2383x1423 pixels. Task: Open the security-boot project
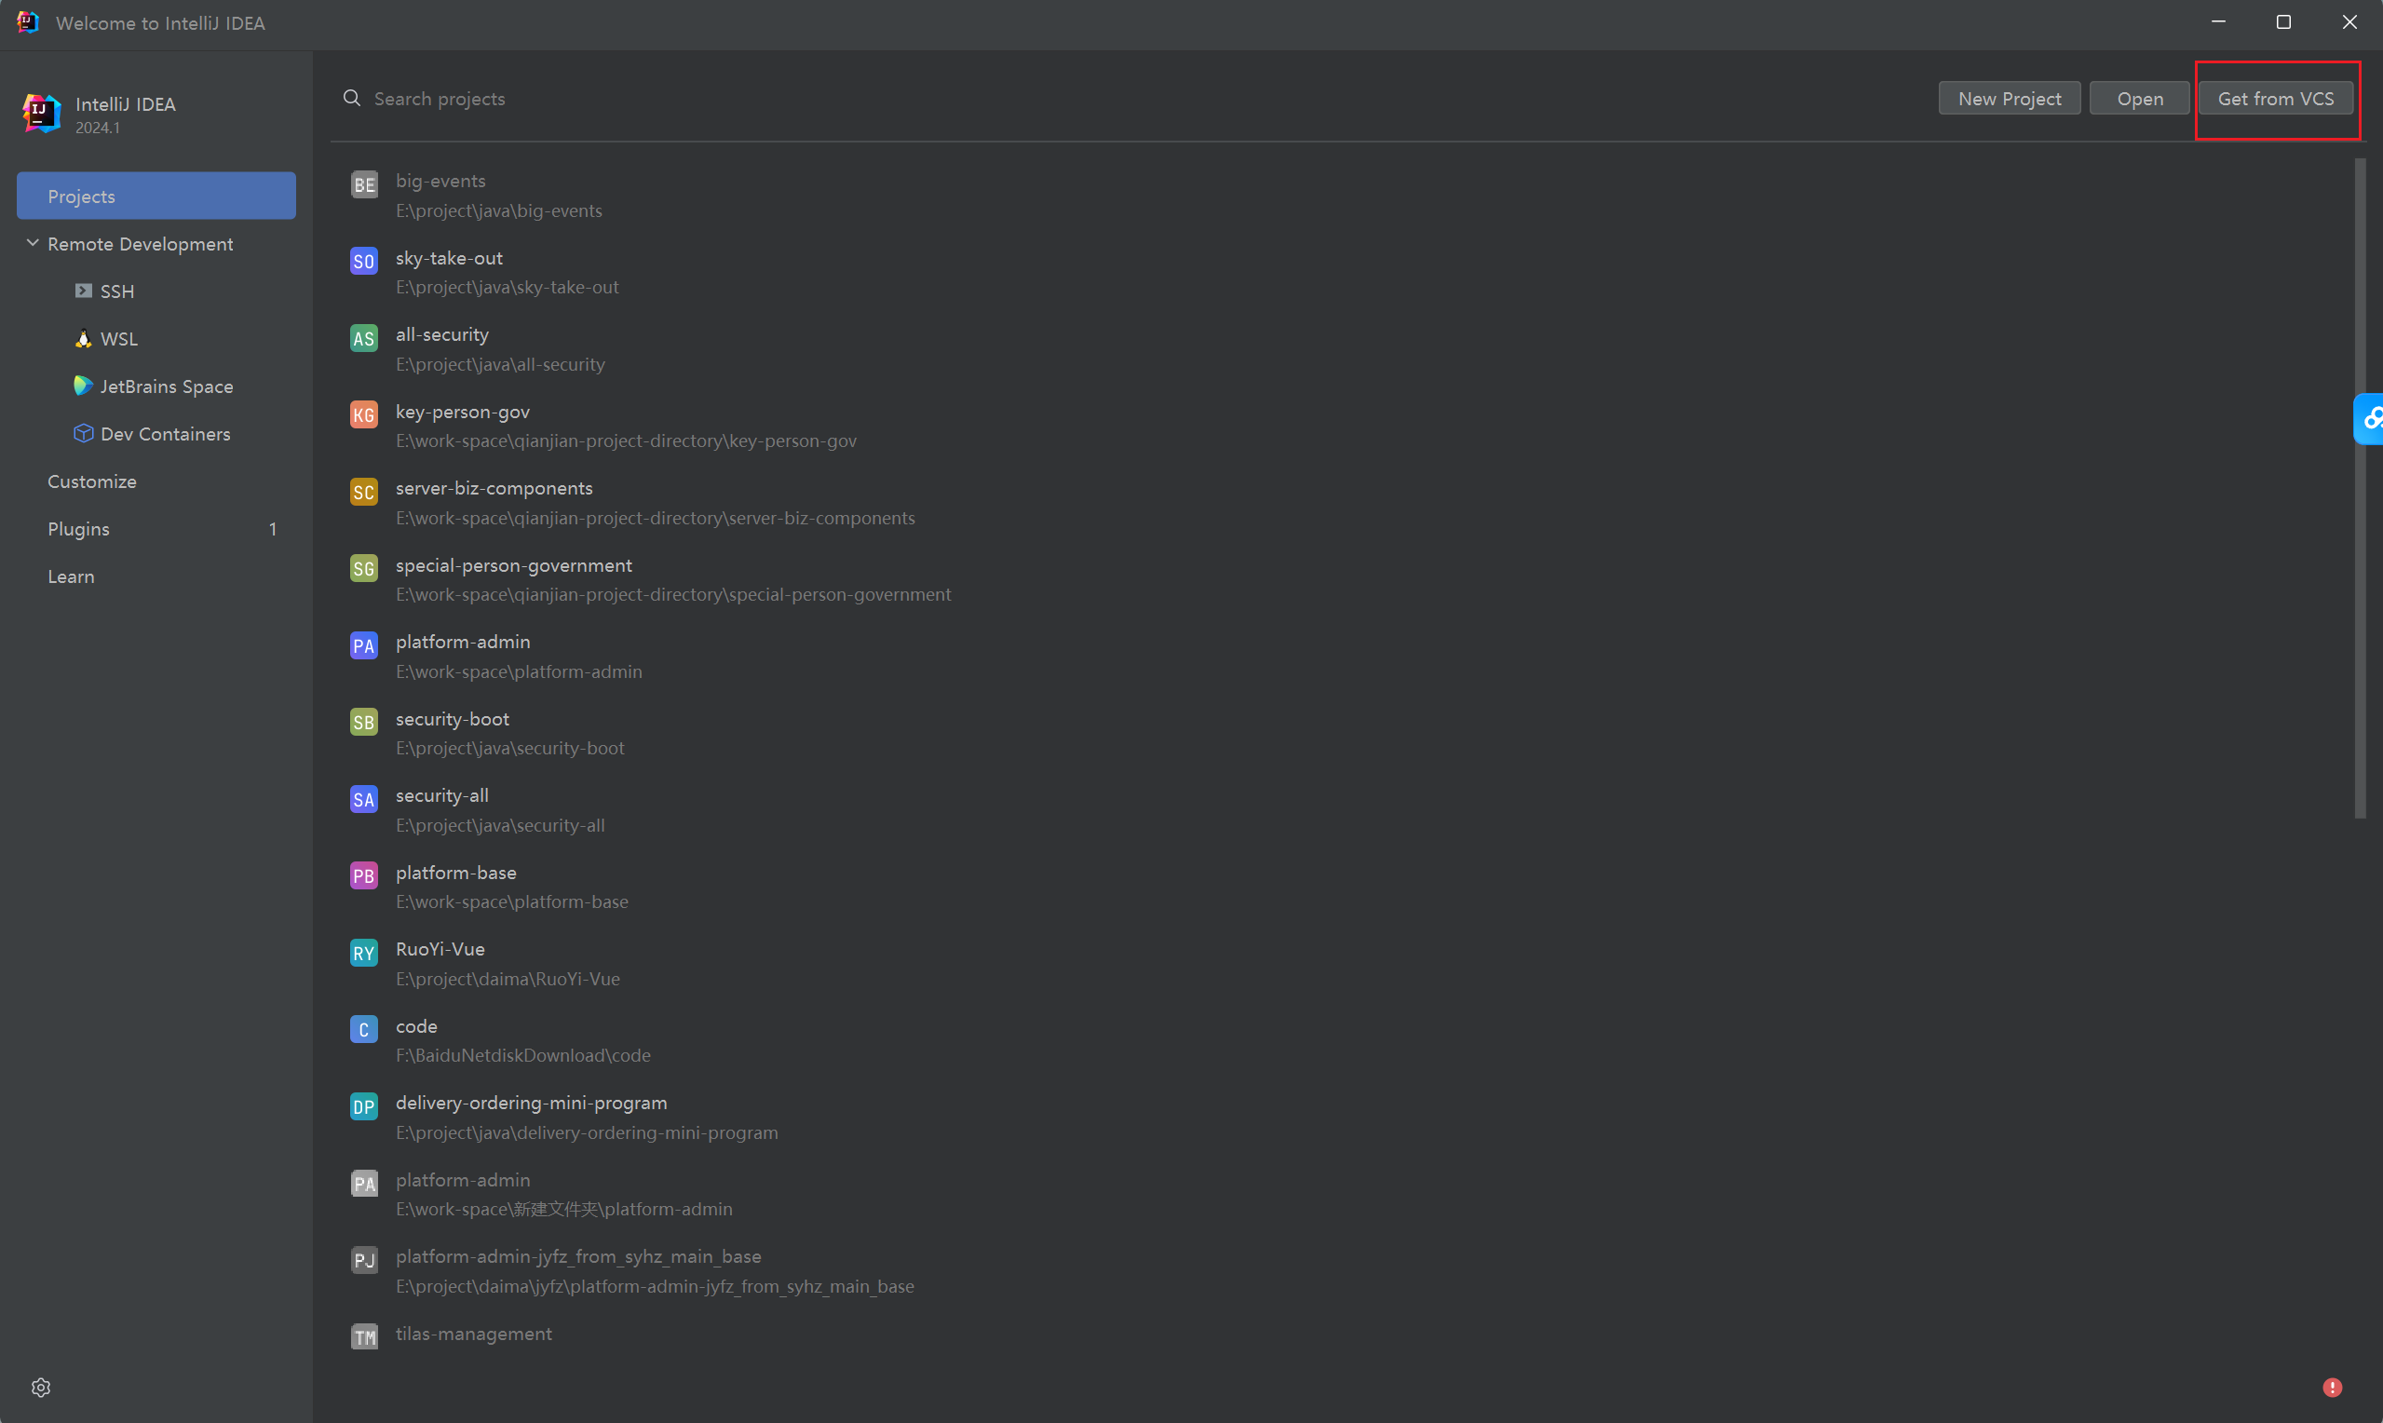pos(1342,734)
